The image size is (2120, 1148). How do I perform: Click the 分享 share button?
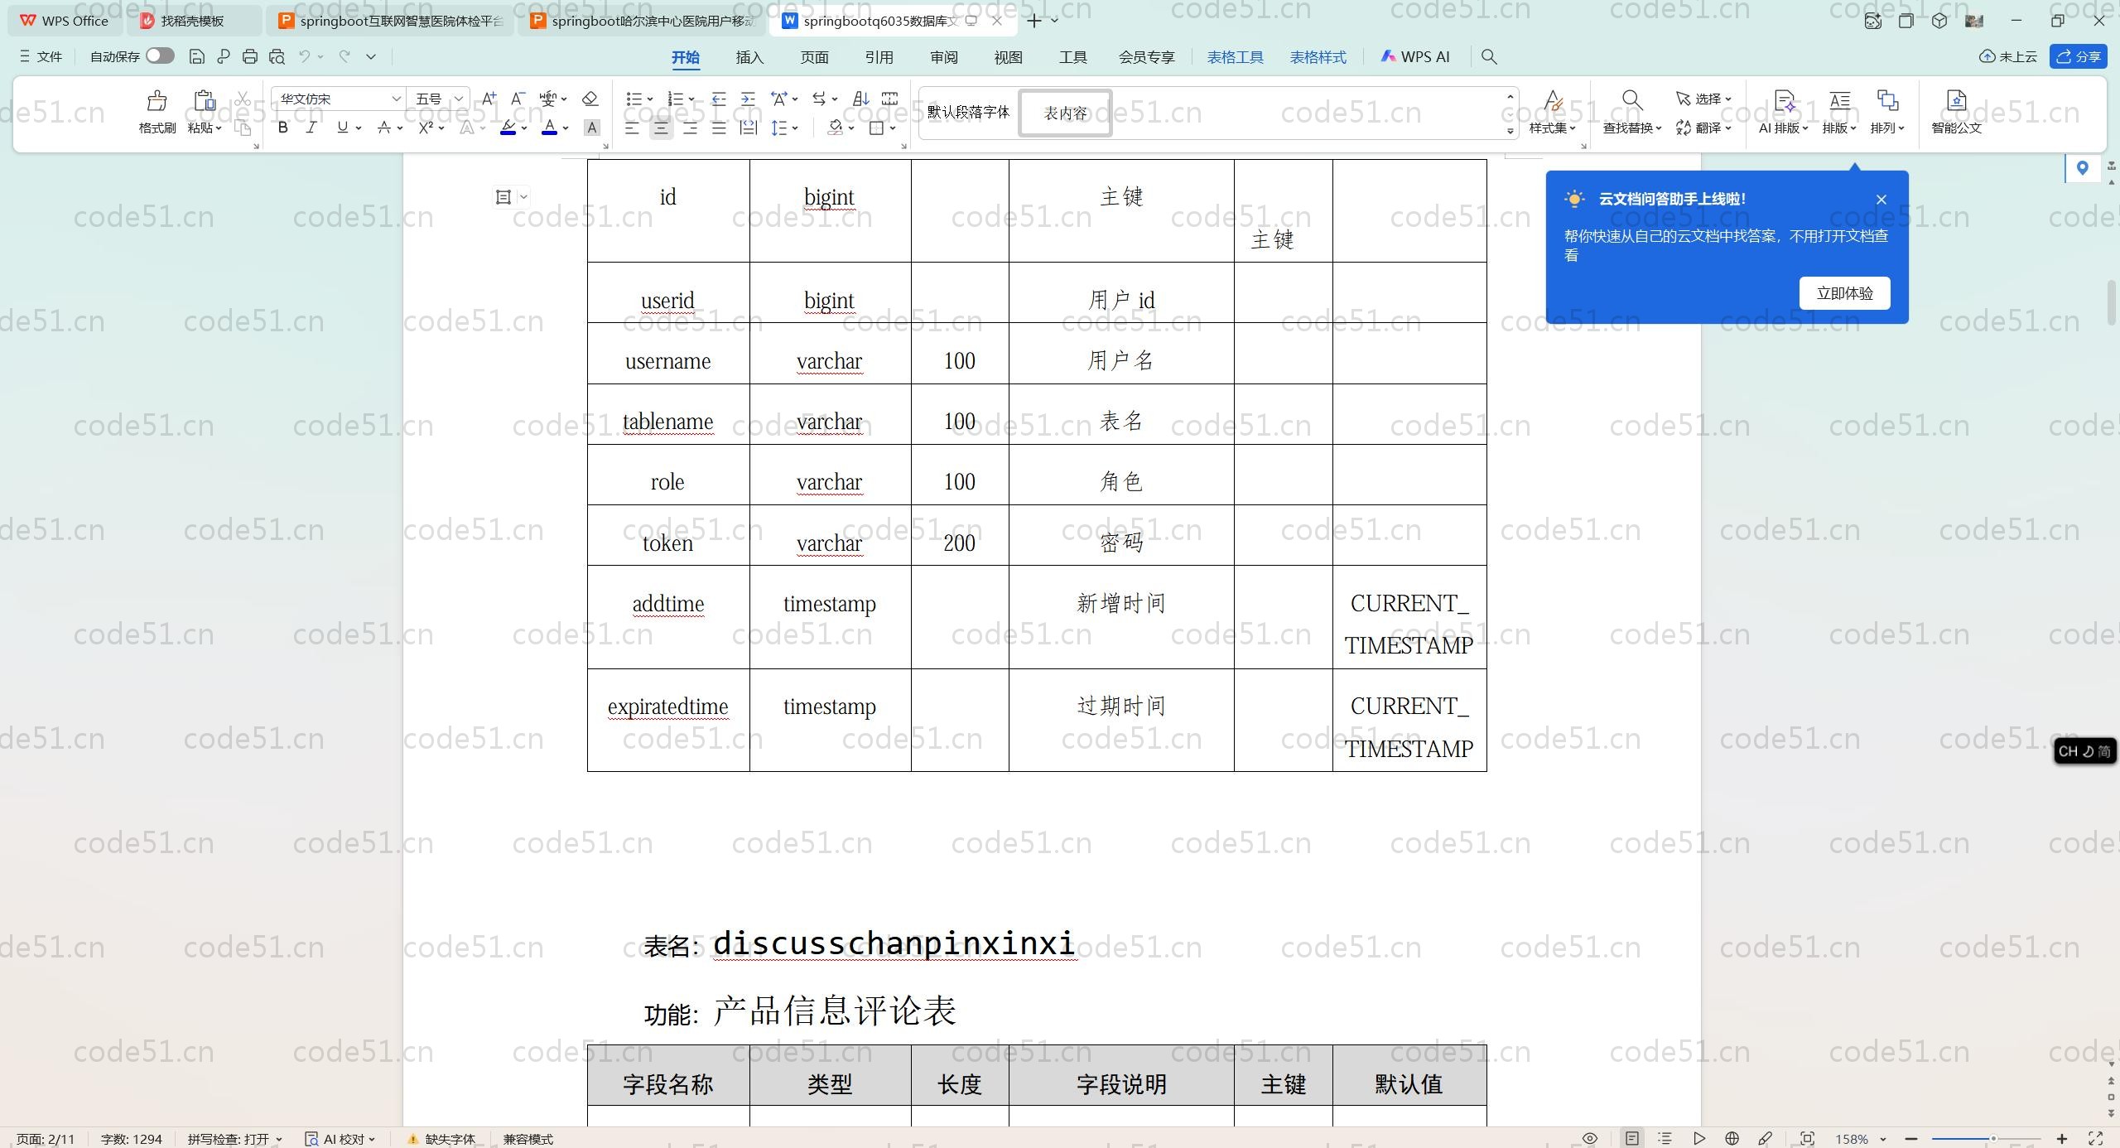tap(2079, 56)
